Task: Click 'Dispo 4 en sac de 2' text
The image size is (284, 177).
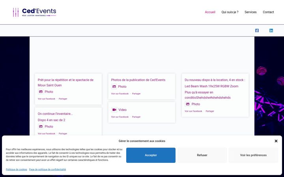Action: (51, 120)
